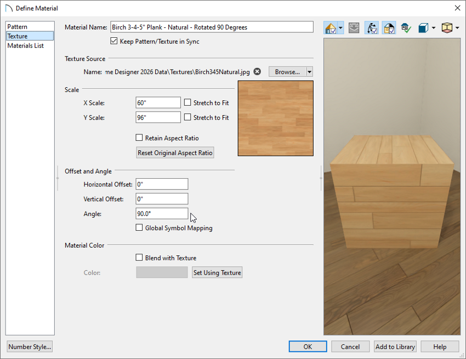Click the open box interior view icon
Image resolution: width=466 pixels, height=359 pixels.
click(x=447, y=27)
